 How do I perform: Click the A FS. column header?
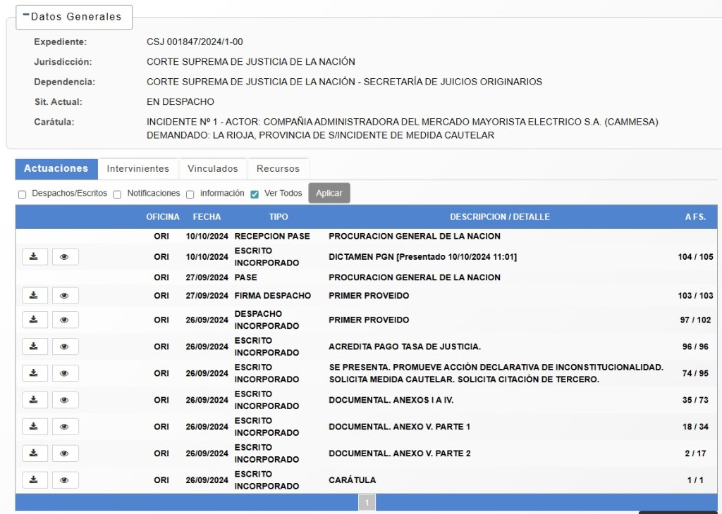(695, 217)
